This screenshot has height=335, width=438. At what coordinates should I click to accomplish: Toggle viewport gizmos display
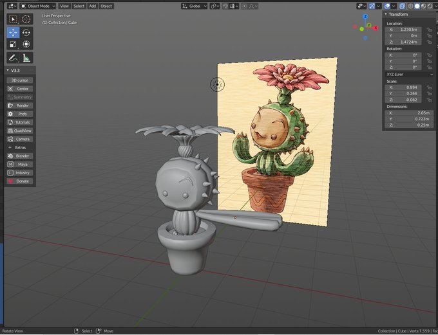point(372,6)
